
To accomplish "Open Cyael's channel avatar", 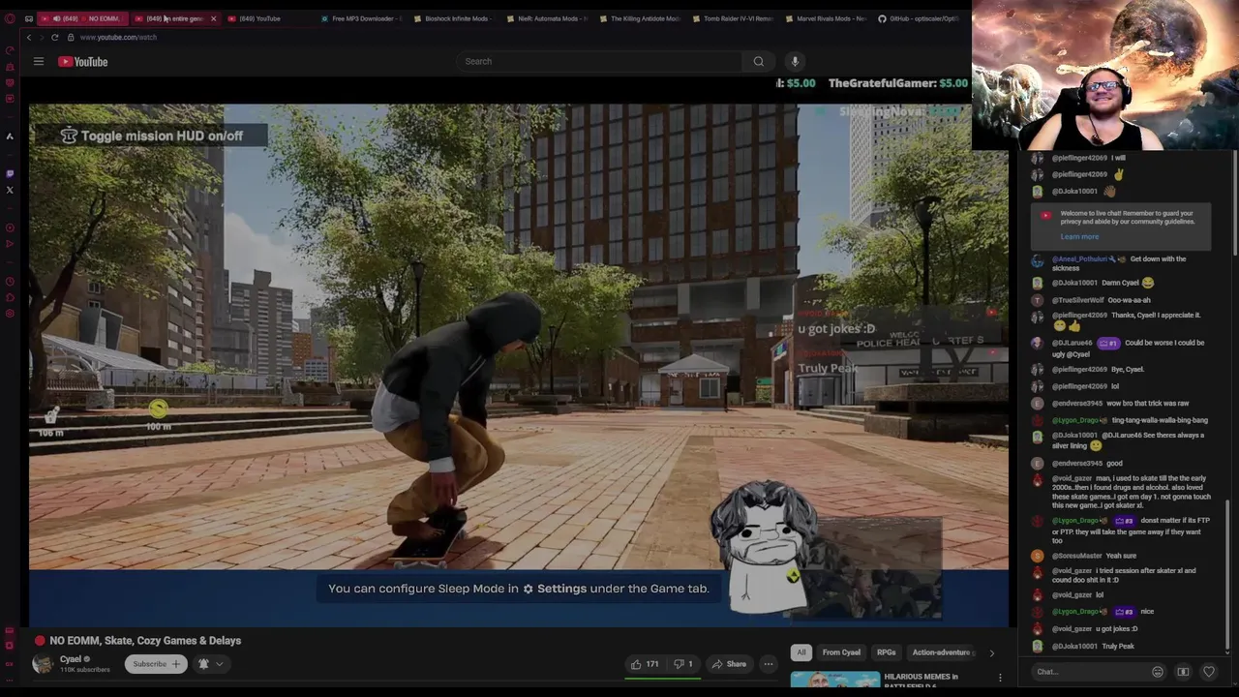I will (43, 663).
